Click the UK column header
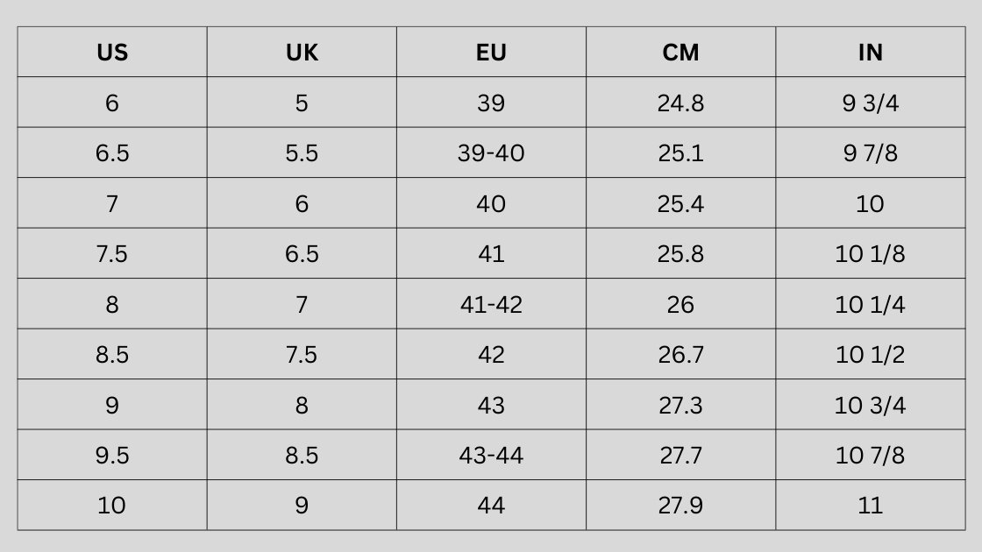 point(302,53)
